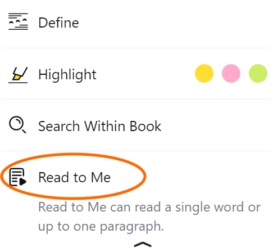
Task: Click empty gap between Highlight label and yellow dot
Action: 145,74
